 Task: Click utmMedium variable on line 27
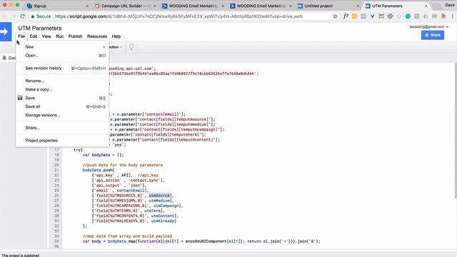point(160,201)
